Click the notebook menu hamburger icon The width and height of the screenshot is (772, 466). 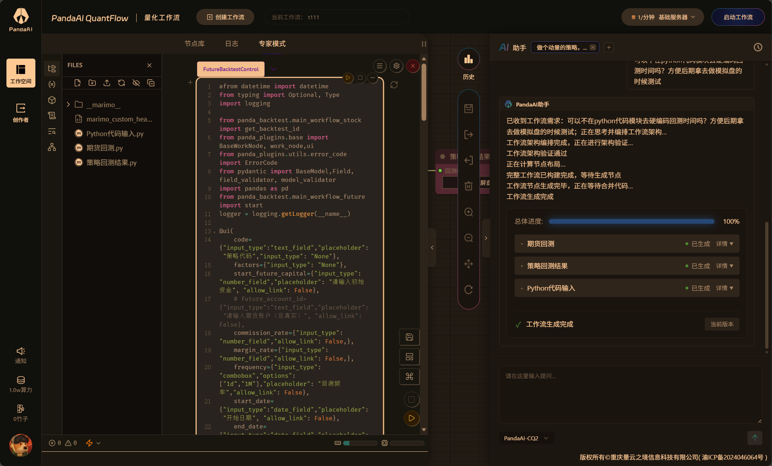380,66
